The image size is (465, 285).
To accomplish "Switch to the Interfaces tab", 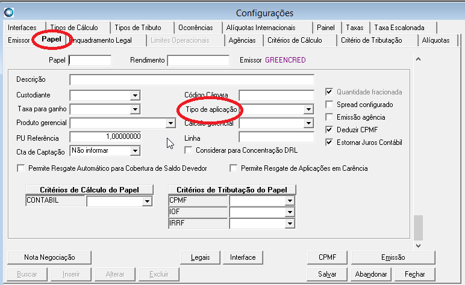I will pyautogui.click(x=22, y=28).
